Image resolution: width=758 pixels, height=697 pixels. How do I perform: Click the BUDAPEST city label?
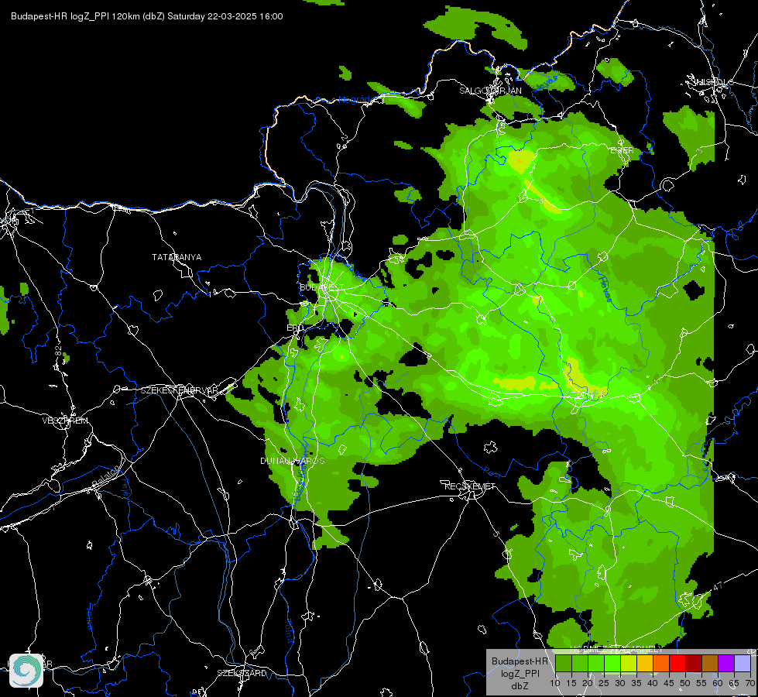coord(321,287)
